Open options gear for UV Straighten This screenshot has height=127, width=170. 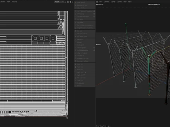click(94, 48)
